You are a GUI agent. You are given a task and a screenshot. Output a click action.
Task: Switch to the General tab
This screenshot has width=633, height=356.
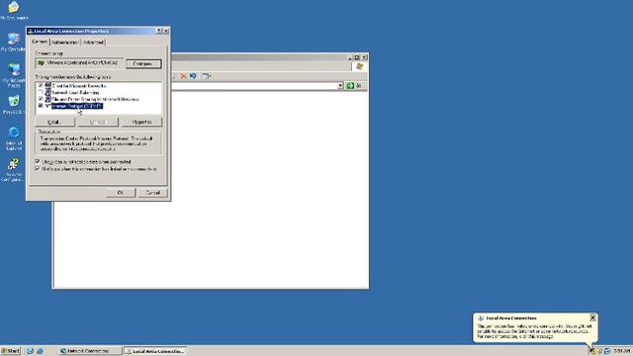[40, 42]
